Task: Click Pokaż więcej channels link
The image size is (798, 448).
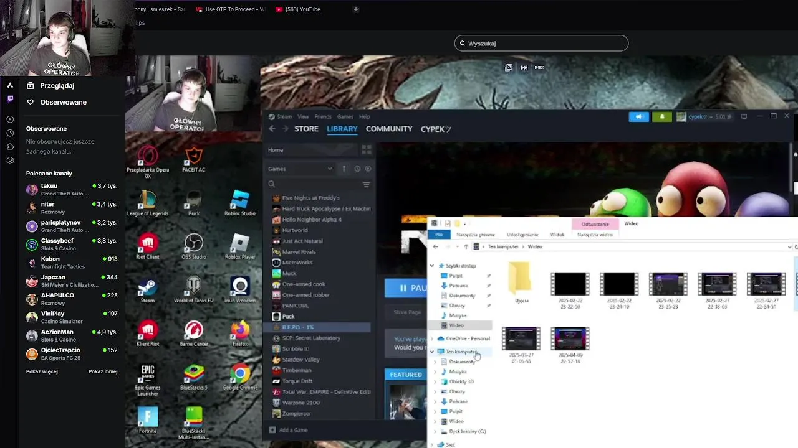Action: pos(42,371)
